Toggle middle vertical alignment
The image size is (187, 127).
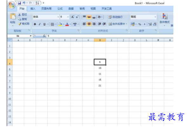coord(89,17)
